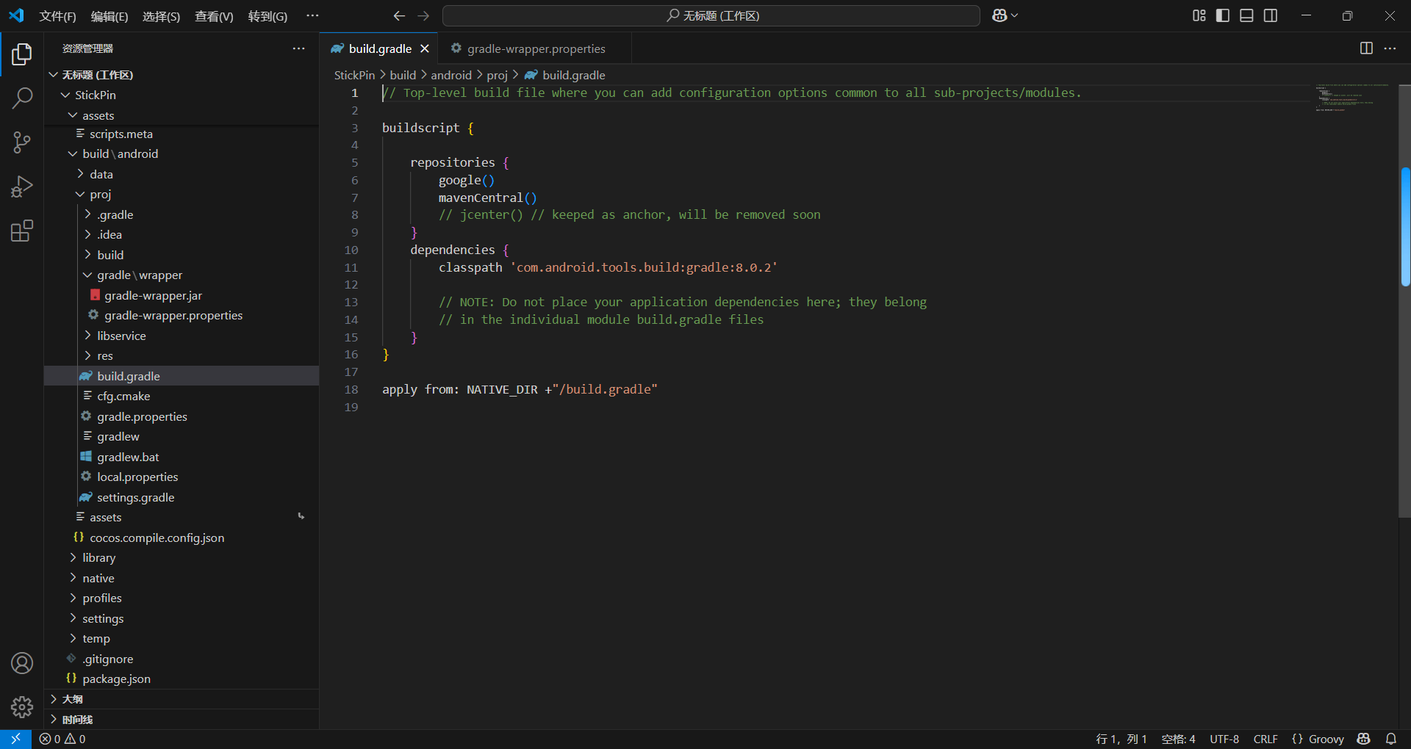
Task: Open the Run and Debug panel
Action: 22,187
